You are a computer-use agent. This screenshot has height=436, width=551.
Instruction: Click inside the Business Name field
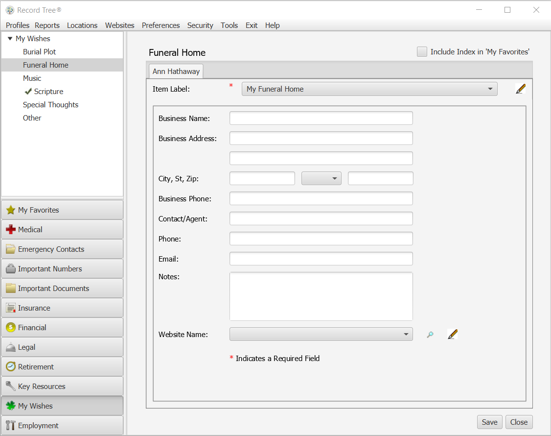tap(321, 118)
